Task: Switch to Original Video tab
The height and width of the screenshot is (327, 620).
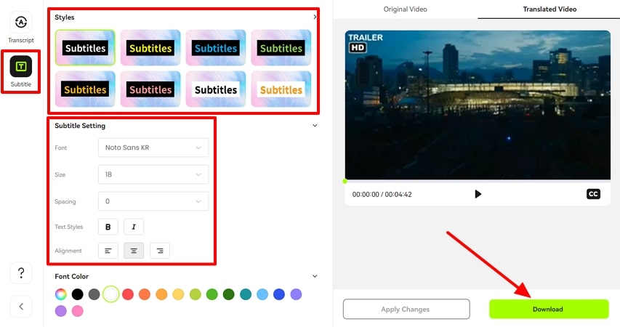Action: click(x=406, y=9)
